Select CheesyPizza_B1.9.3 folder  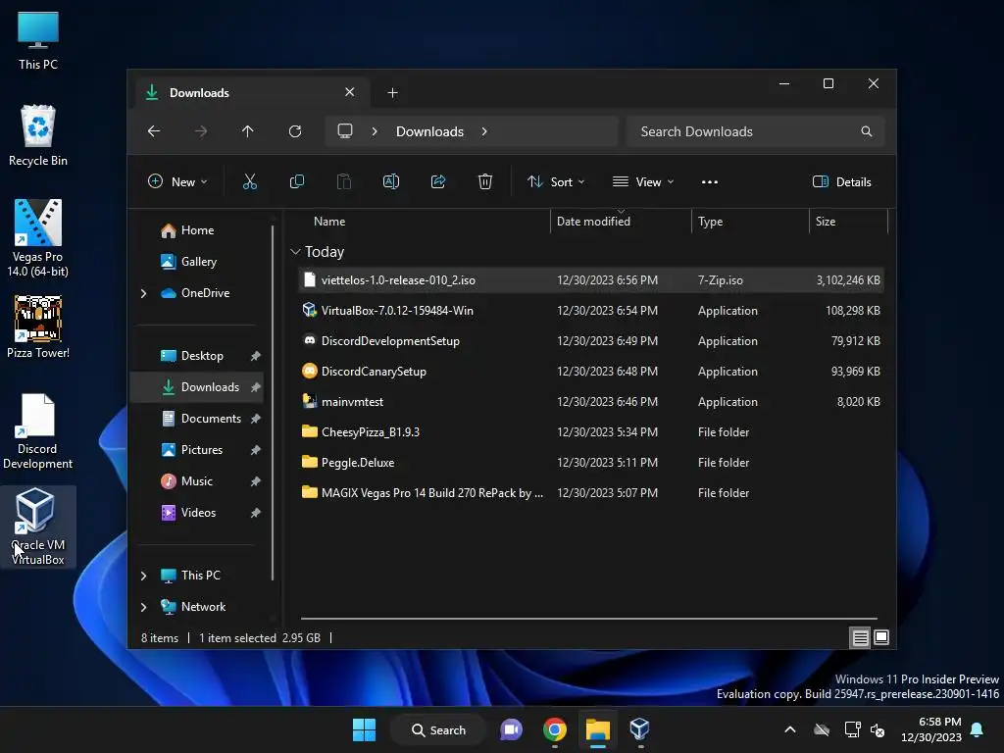(590, 432)
